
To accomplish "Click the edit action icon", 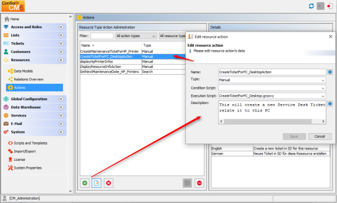I will tap(97, 183).
